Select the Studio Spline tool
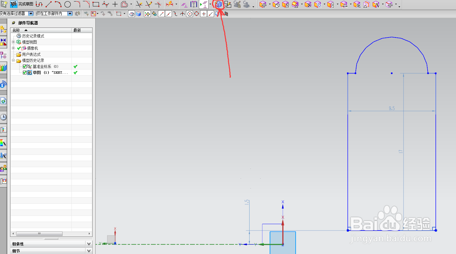456x254 pixels. coord(105,4)
